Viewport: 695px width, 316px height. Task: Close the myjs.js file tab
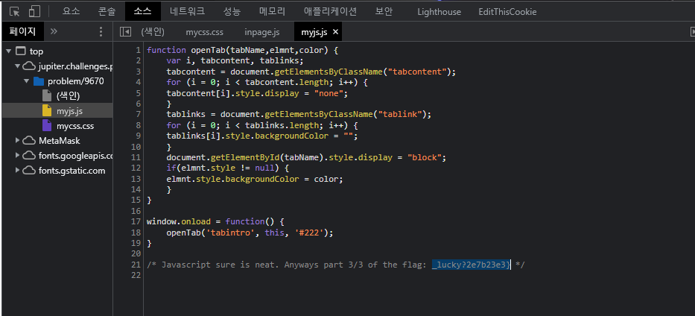click(335, 32)
